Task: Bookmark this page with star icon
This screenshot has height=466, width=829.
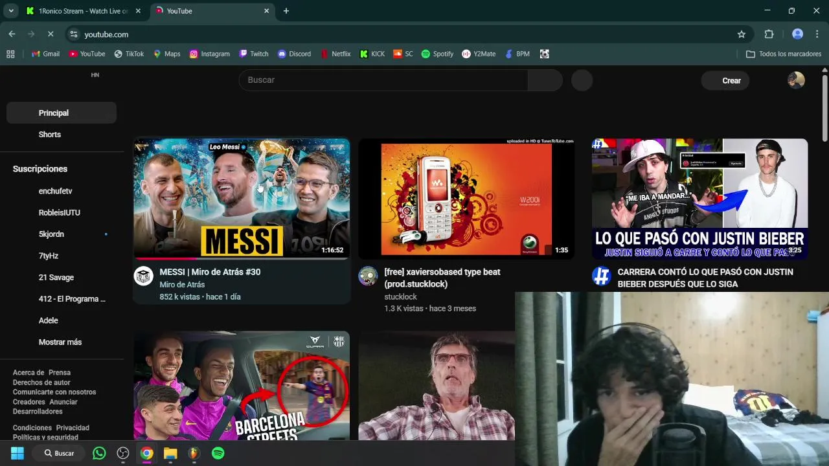Action: (742, 34)
